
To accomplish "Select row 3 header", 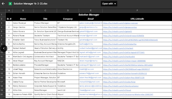I will 3,23.
